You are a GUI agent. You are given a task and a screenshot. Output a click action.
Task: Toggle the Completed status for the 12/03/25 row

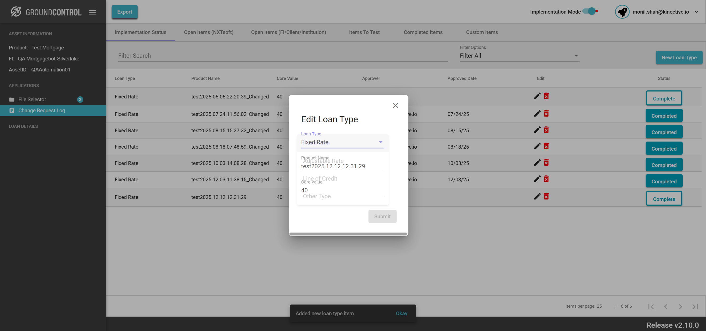[x=663, y=181]
